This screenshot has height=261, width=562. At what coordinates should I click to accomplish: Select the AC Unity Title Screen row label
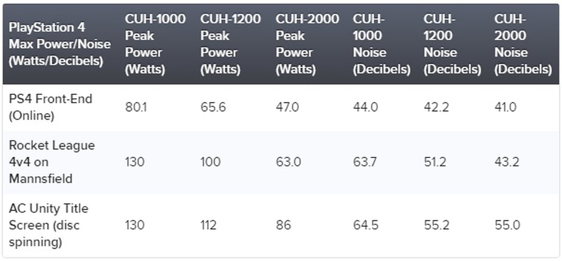click(x=49, y=225)
